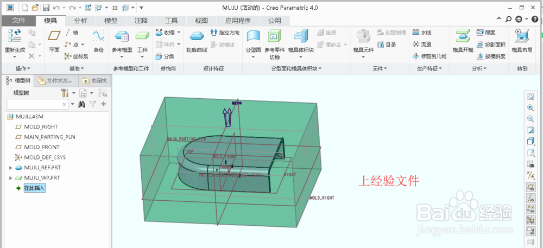Viewport: 543px width, 248px height.
Task: Toggle datum point display in graphics toolbar
Action: coord(530,209)
